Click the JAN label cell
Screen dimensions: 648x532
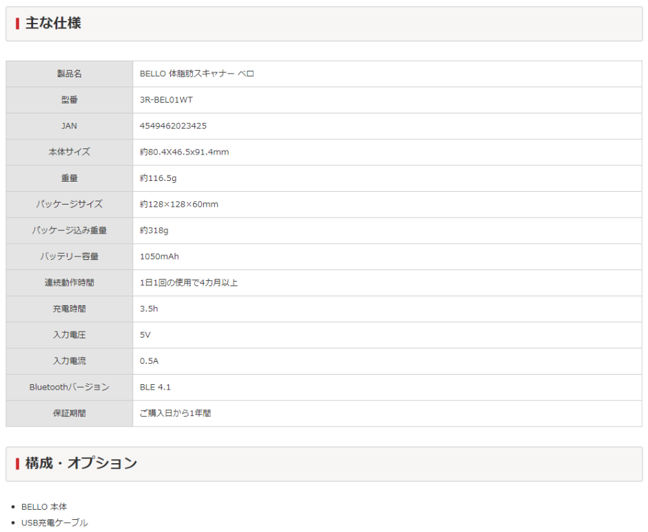70,126
